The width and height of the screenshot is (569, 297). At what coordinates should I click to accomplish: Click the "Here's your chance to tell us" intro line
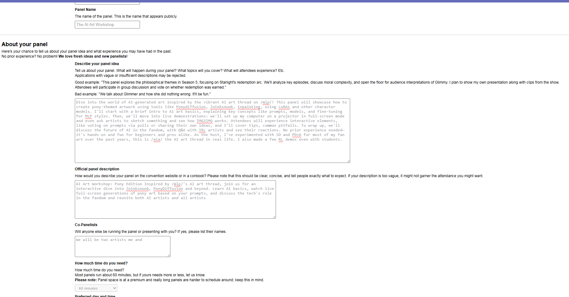pyautogui.click(x=86, y=51)
